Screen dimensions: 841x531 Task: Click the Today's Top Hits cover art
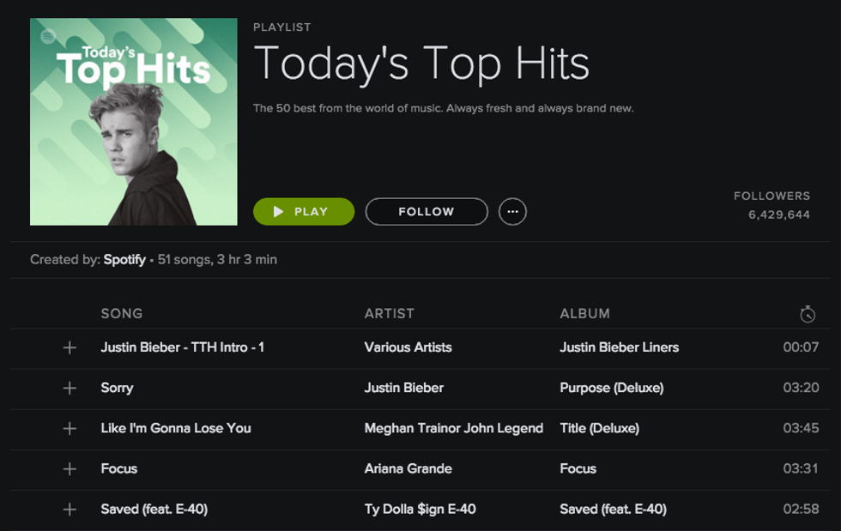pyautogui.click(x=134, y=137)
